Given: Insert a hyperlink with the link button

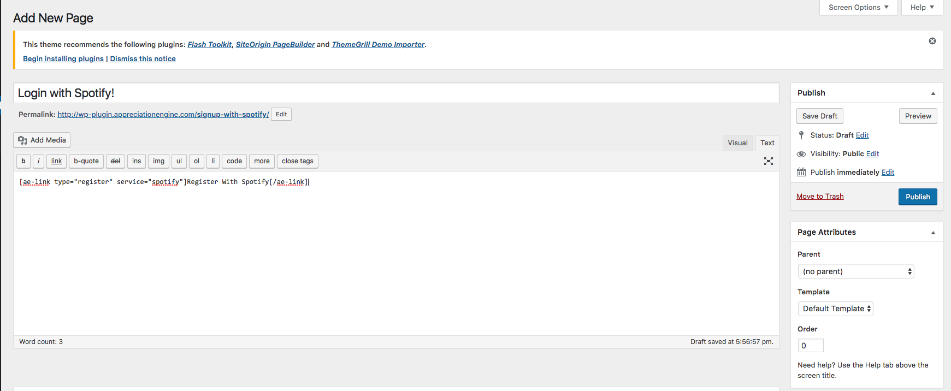Looking at the screenshot, I should [x=57, y=161].
